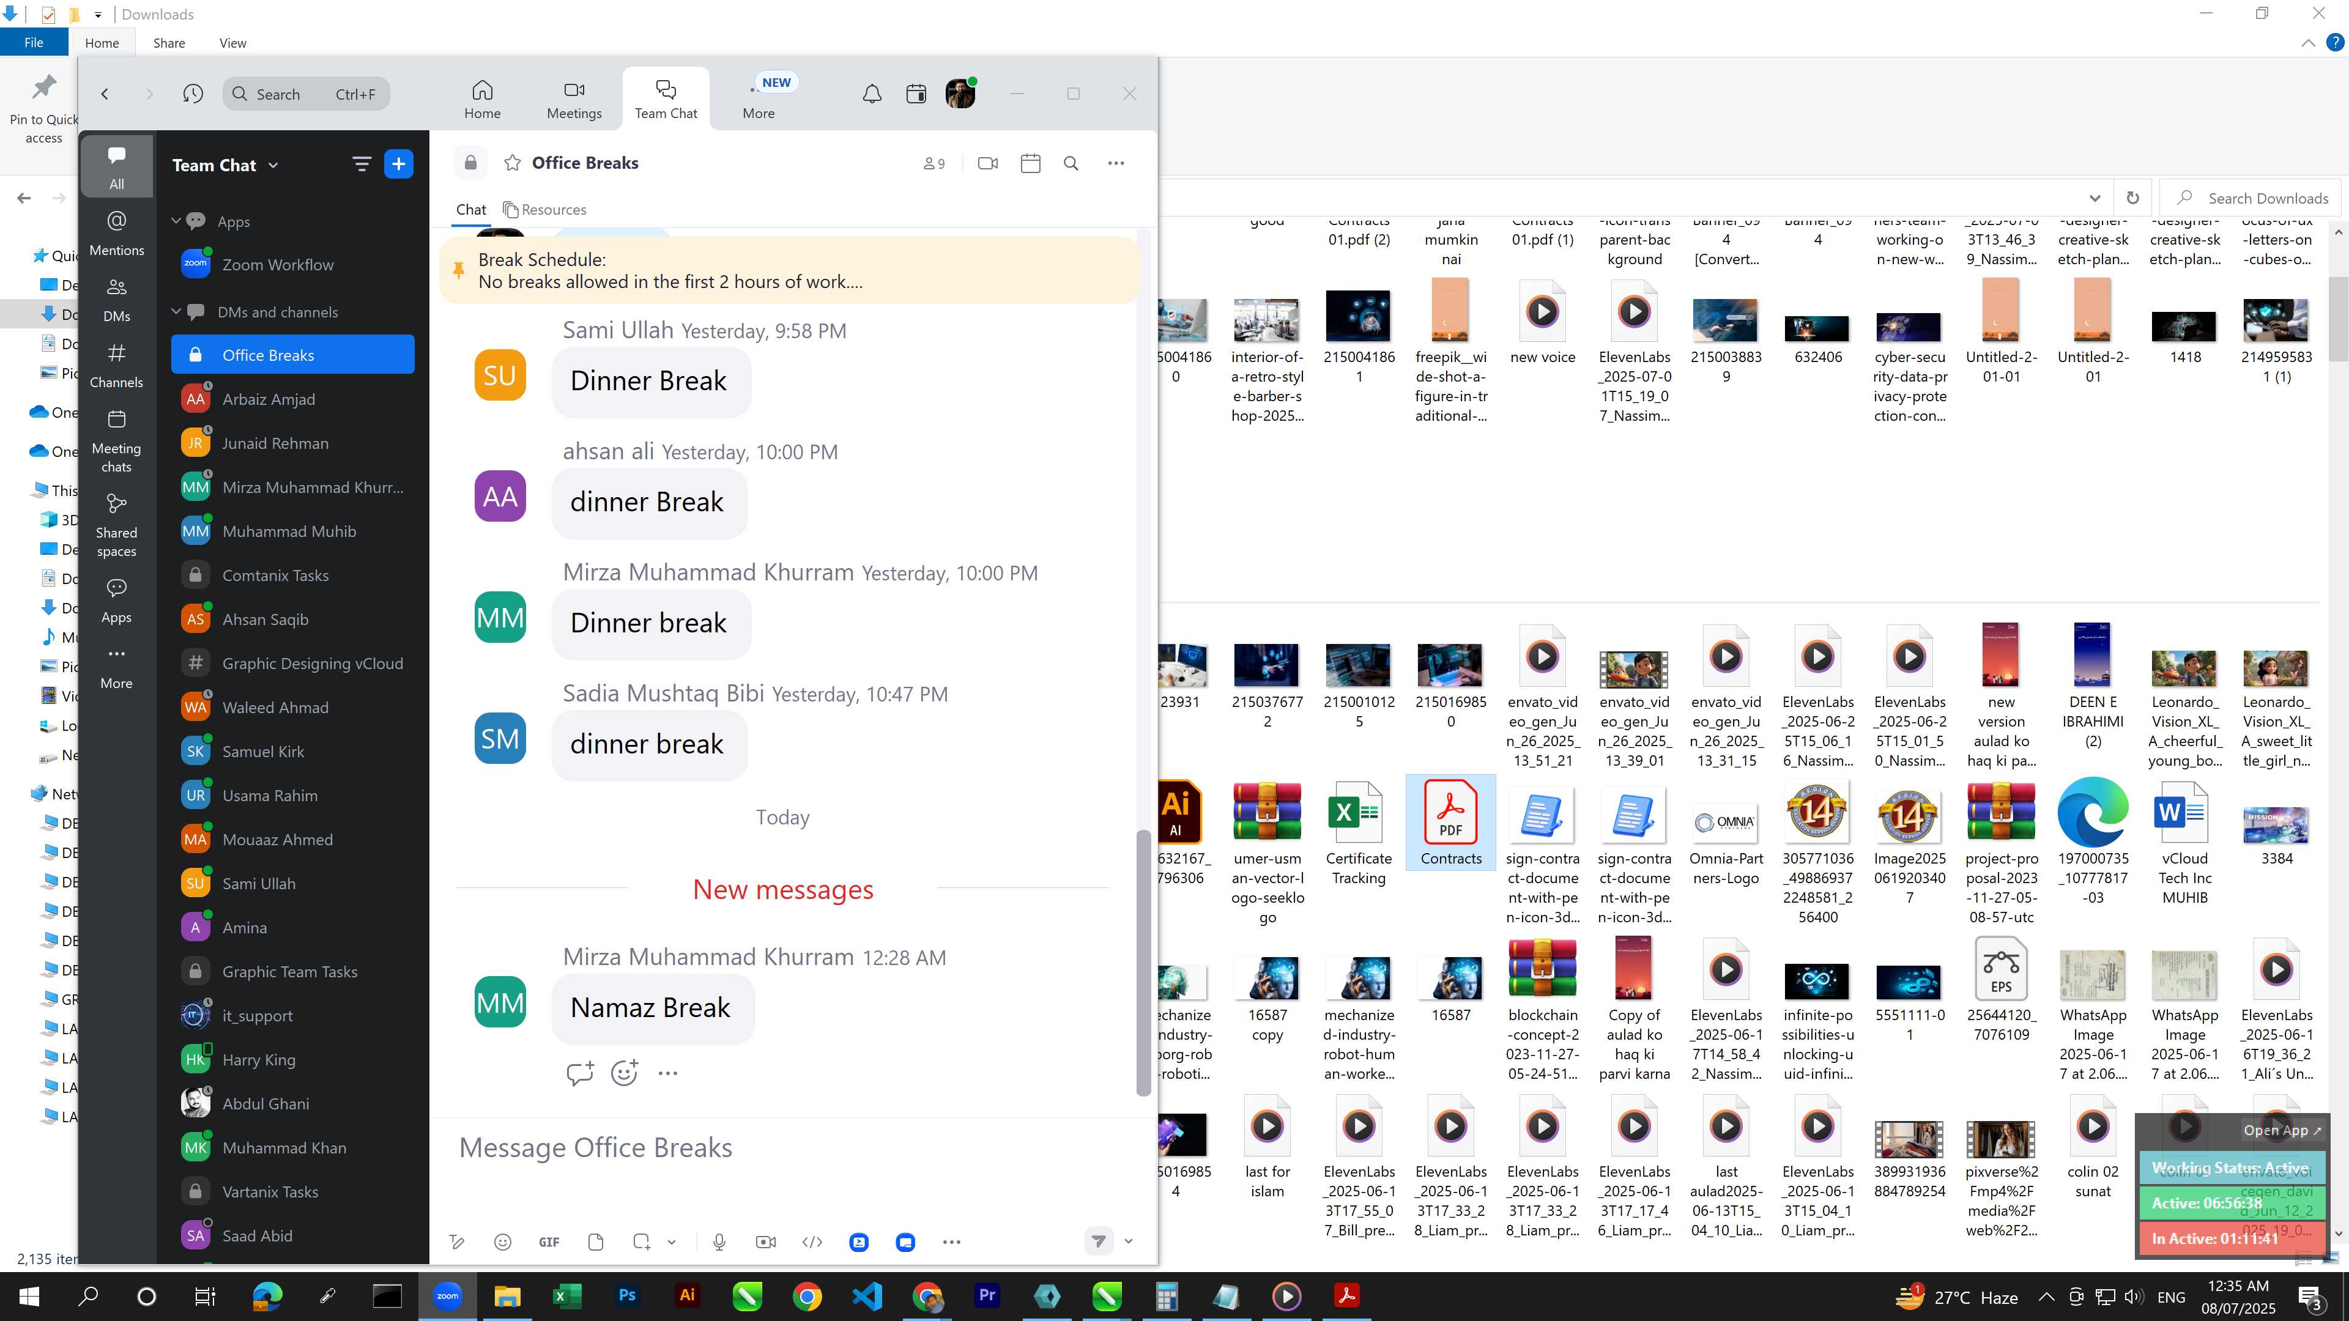Open the Resources tab in Office Breaks
The width and height of the screenshot is (2349, 1321).
point(544,210)
